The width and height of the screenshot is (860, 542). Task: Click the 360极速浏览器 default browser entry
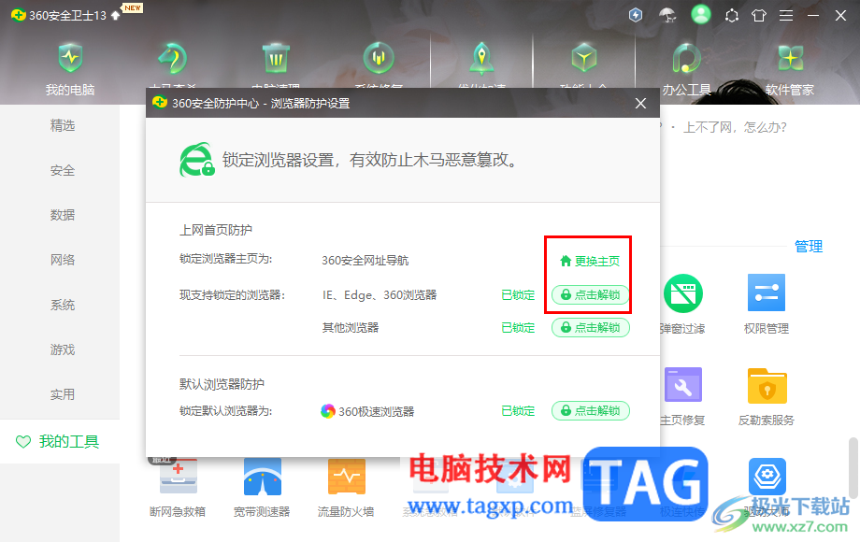(x=367, y=411)
